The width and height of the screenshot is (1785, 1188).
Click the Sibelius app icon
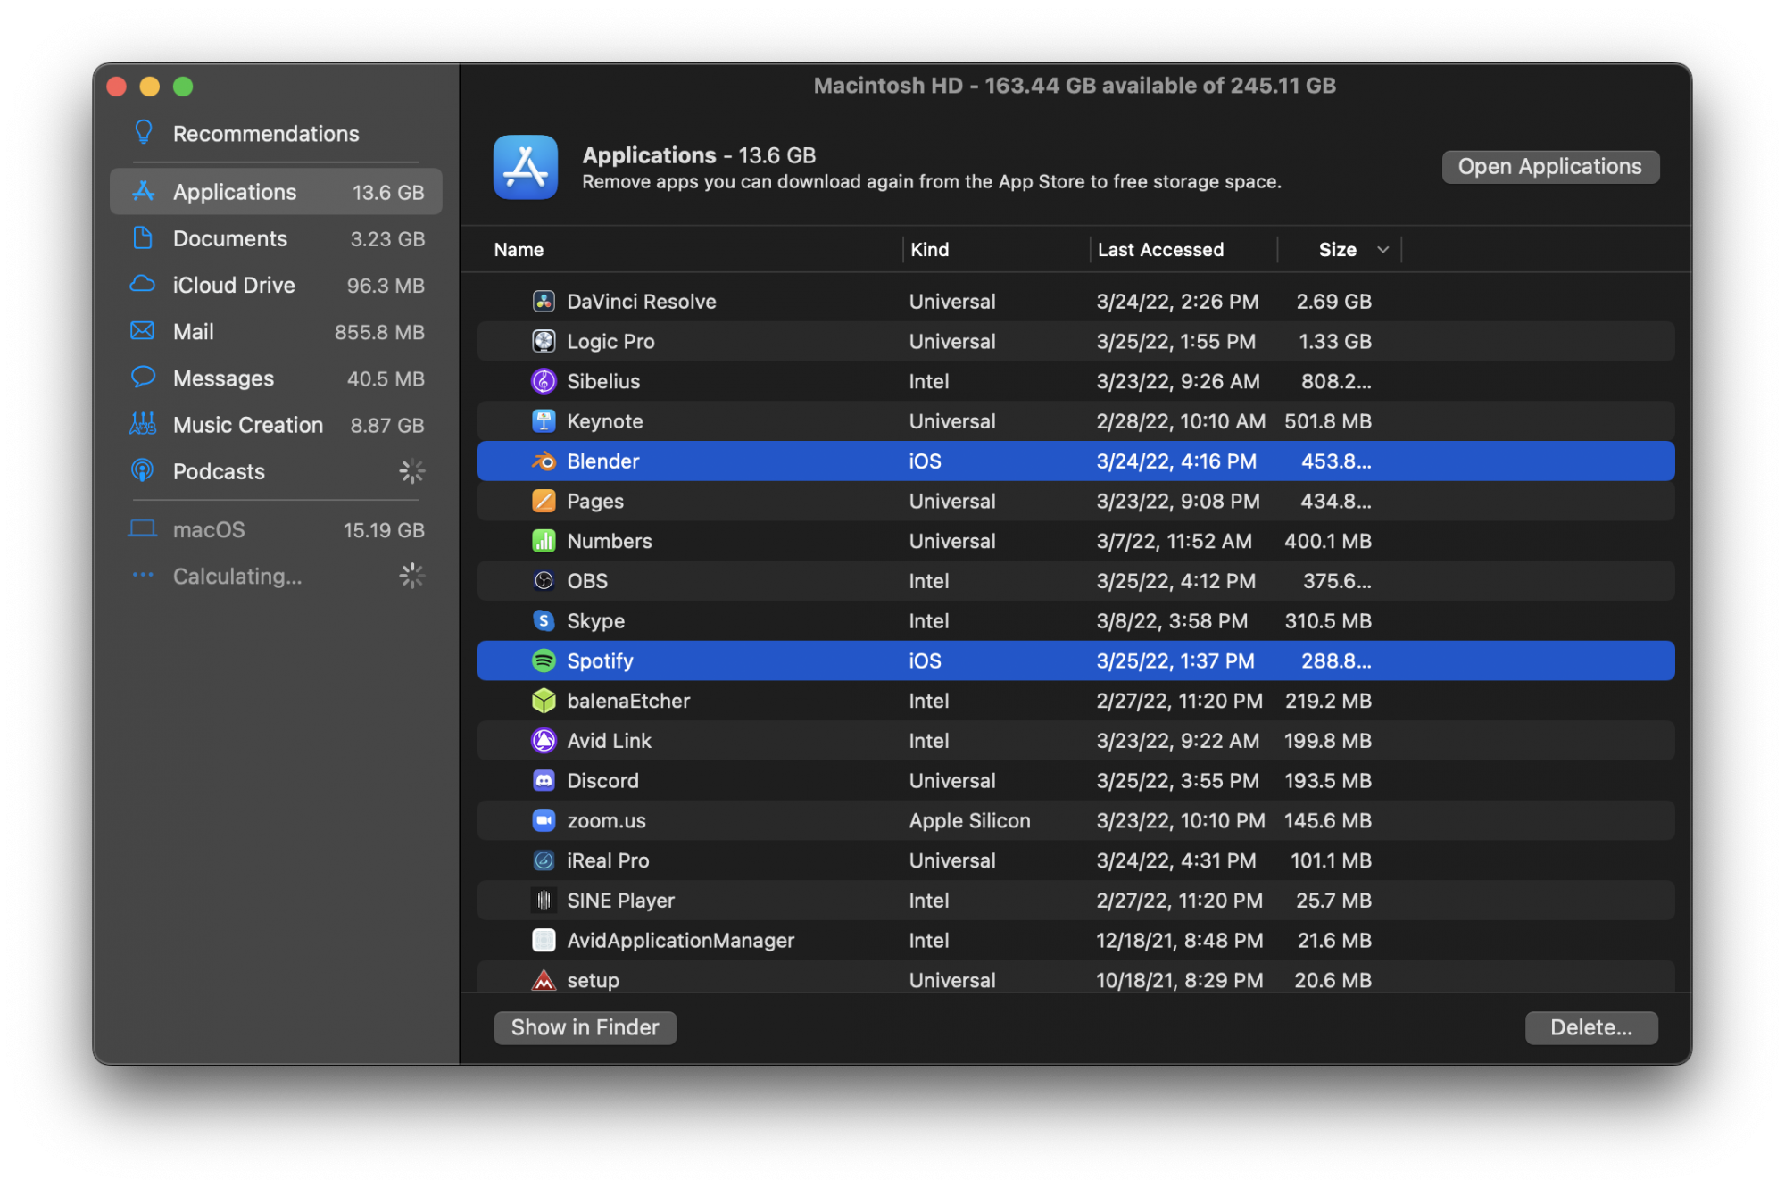click(544, 381)
